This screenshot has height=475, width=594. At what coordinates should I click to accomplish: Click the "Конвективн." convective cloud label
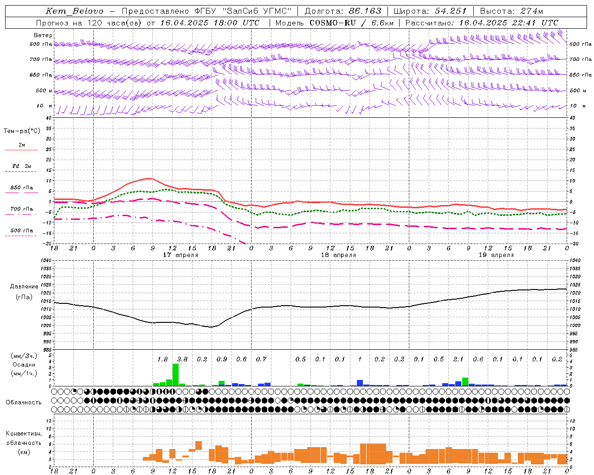24,434
